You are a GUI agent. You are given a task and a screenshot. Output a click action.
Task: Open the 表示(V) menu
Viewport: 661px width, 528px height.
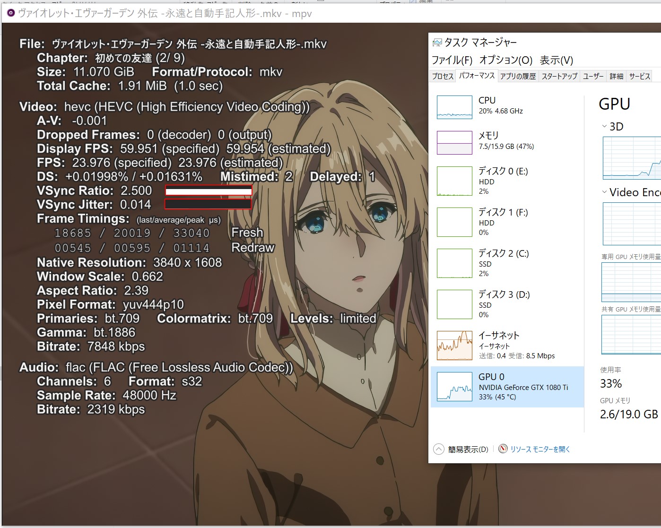556,60
